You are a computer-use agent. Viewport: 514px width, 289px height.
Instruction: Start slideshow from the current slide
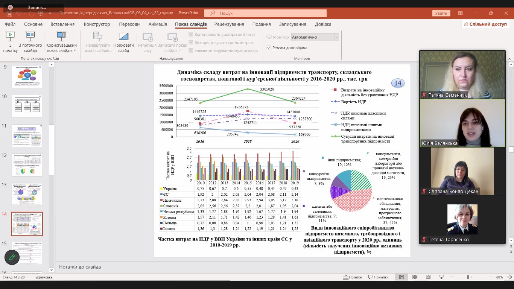30,42
